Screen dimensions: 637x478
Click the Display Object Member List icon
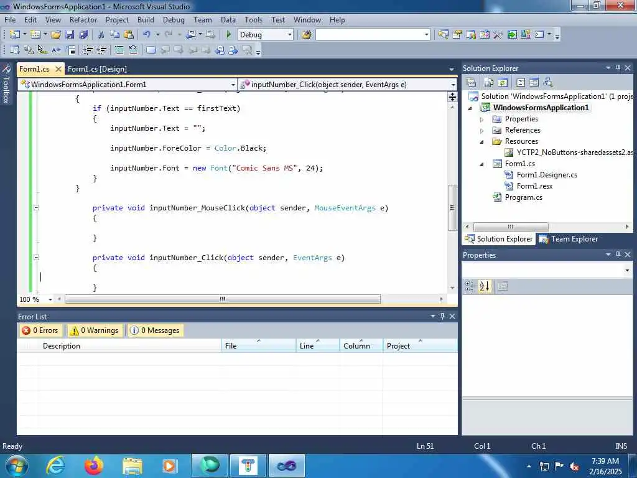click(15, 50)
